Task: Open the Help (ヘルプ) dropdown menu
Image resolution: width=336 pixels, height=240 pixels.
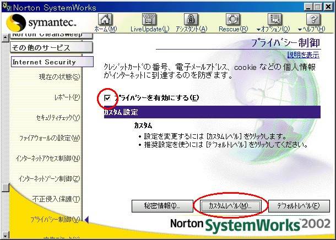Action: coord(312,23)
